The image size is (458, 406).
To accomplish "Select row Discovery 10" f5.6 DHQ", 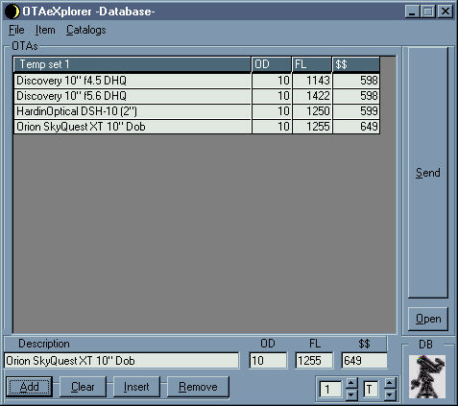I will coord(197,96).
